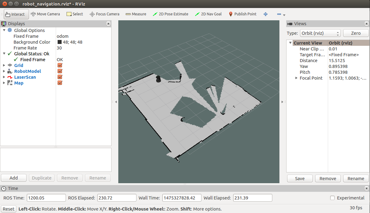Click the blue plus add-tool icon
The width and height of the screenshot is (370, 213).
coord(266,14)
